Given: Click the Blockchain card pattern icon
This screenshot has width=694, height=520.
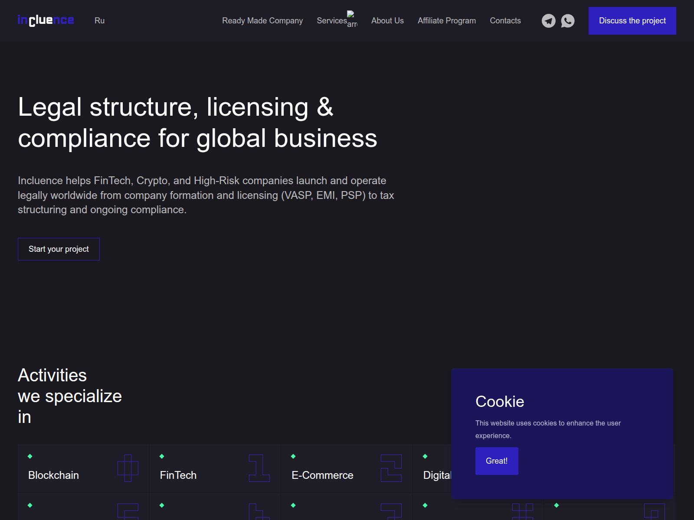Looking at the screenshot, I should (128, 468).
